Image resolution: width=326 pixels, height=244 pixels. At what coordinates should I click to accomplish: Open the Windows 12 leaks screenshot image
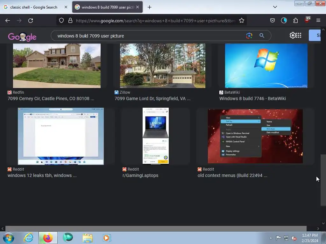pos(61,136)
